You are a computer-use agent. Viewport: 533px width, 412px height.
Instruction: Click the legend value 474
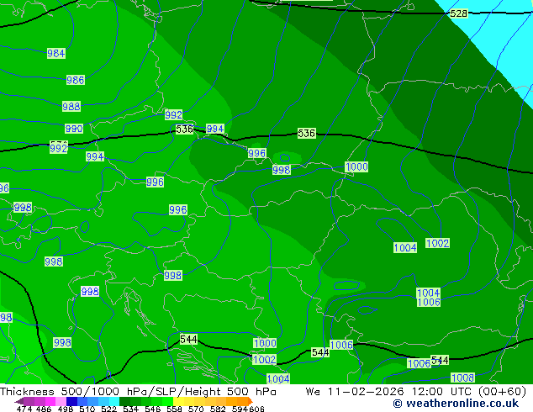click(24, 409)
